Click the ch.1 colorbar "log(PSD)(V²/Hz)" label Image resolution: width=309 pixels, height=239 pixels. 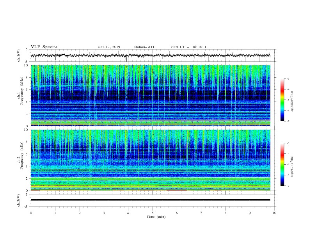click(x=292, y=102)
